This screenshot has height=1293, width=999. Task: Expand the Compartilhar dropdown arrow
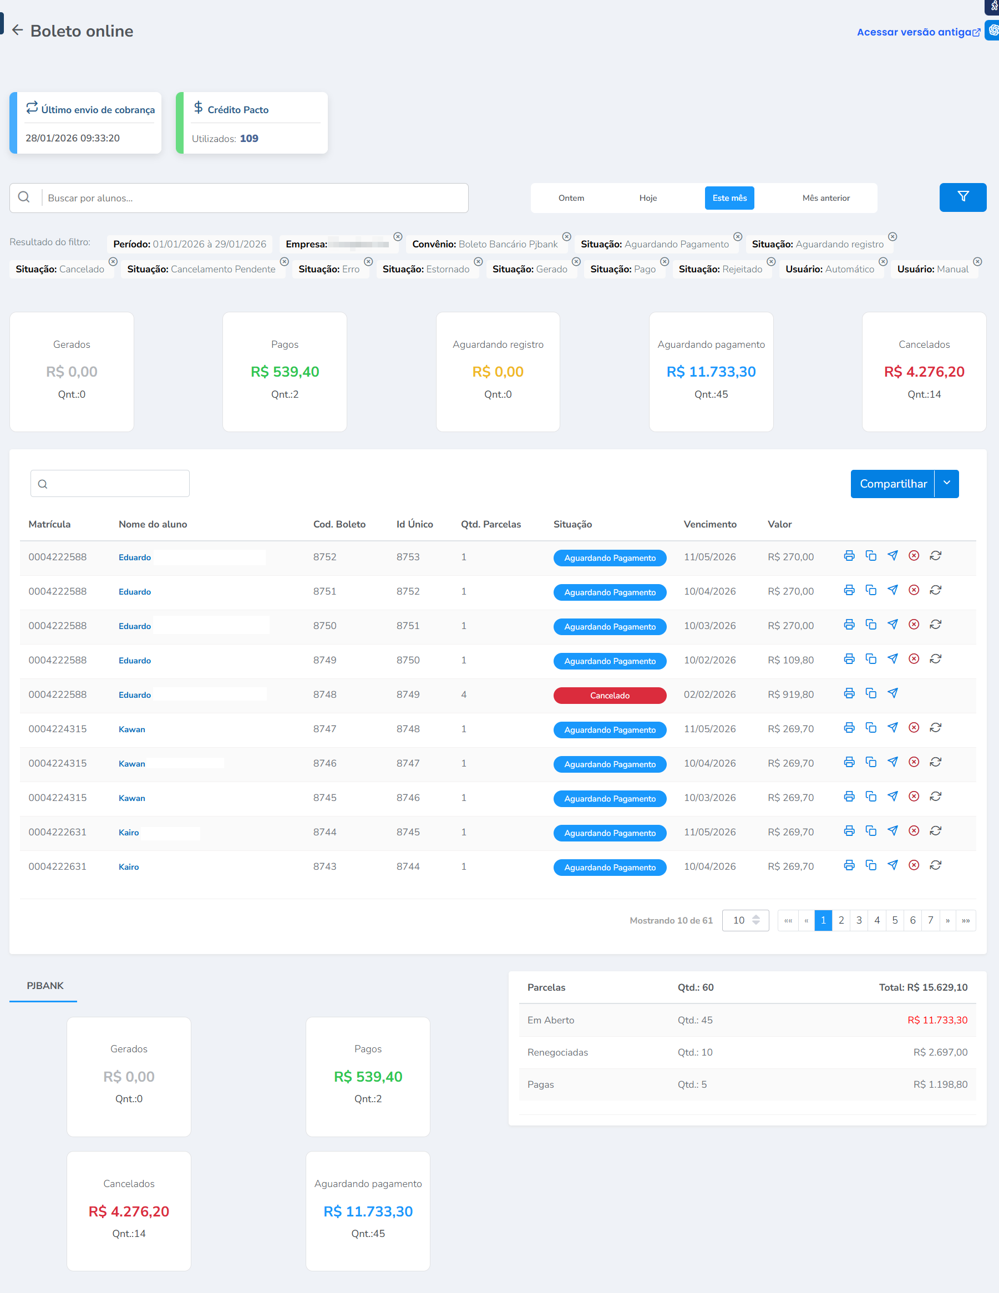[946, 484]
